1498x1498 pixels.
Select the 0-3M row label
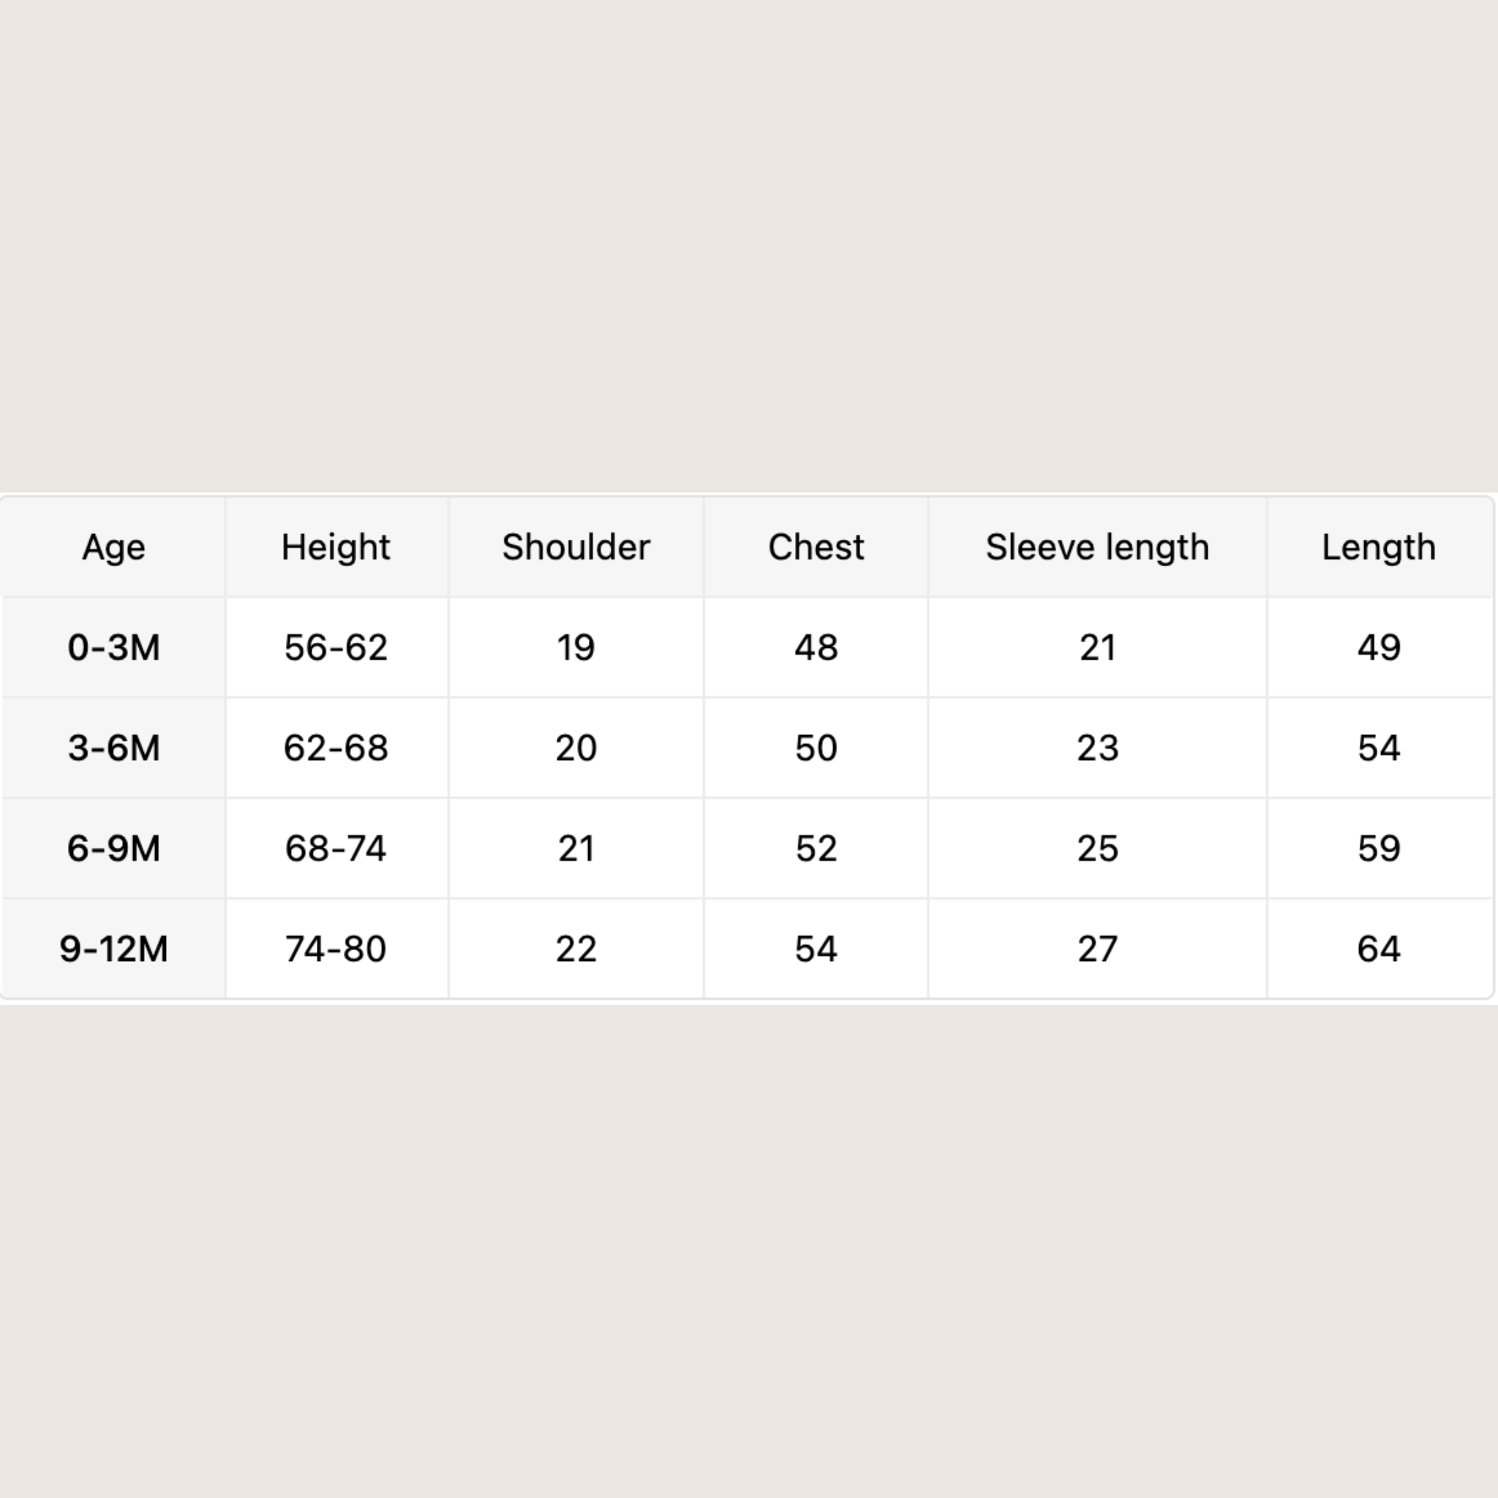114,647
